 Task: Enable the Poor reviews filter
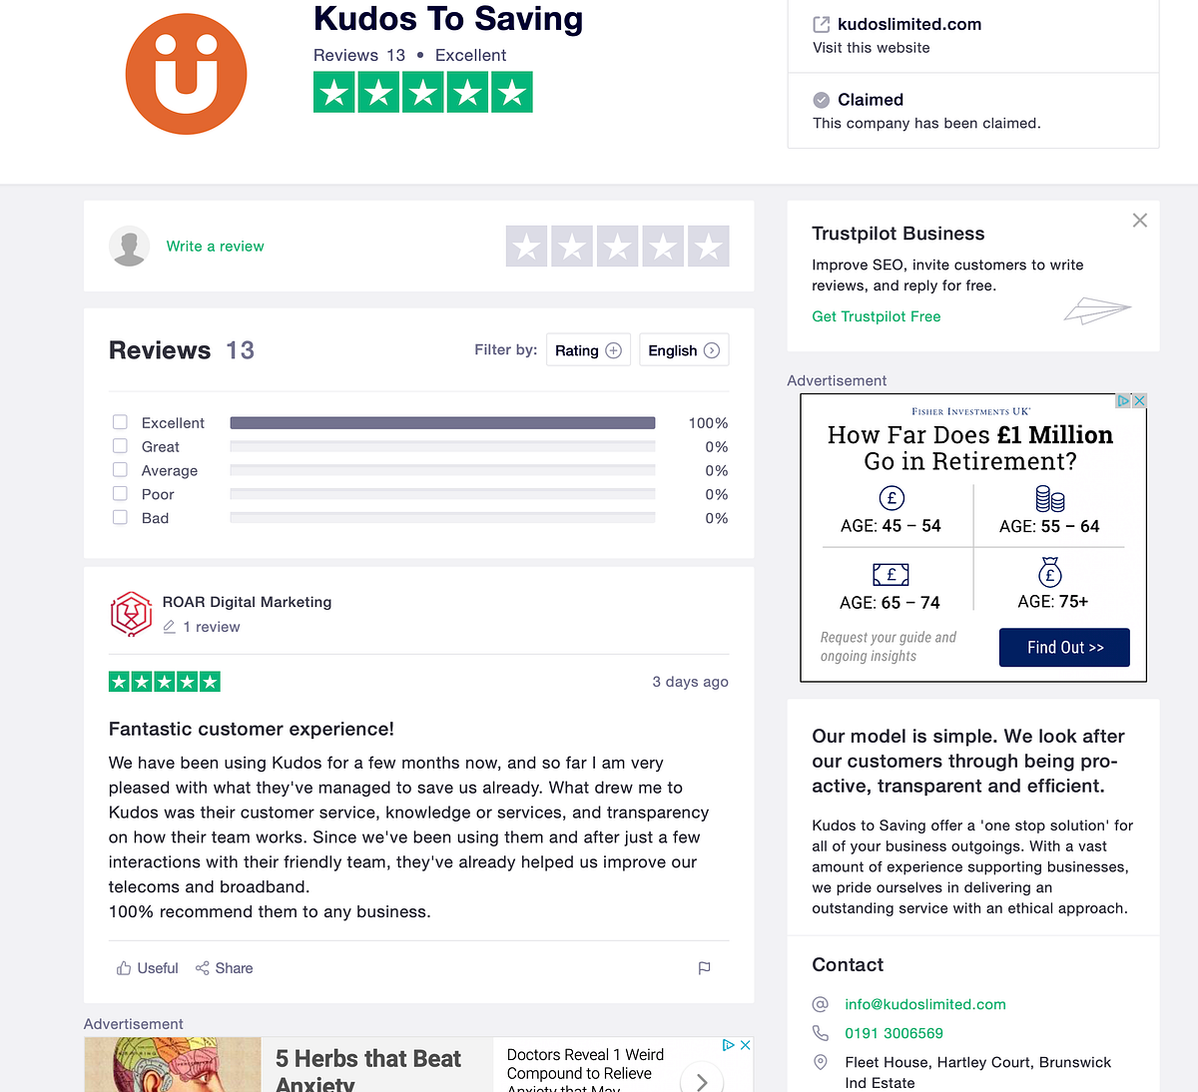pyautogui.click(x=120, y=493)
